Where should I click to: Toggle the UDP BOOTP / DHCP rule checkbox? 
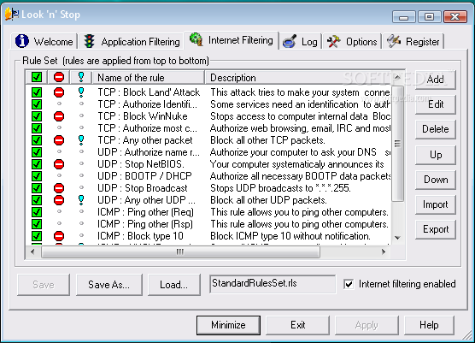pos(37,176)
